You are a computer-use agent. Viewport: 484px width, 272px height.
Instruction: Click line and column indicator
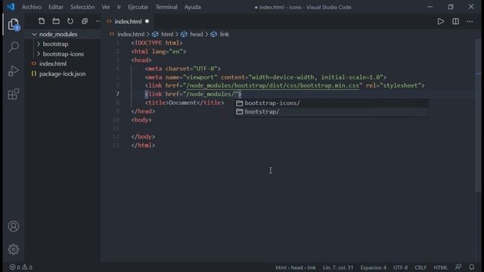point(338,267)
